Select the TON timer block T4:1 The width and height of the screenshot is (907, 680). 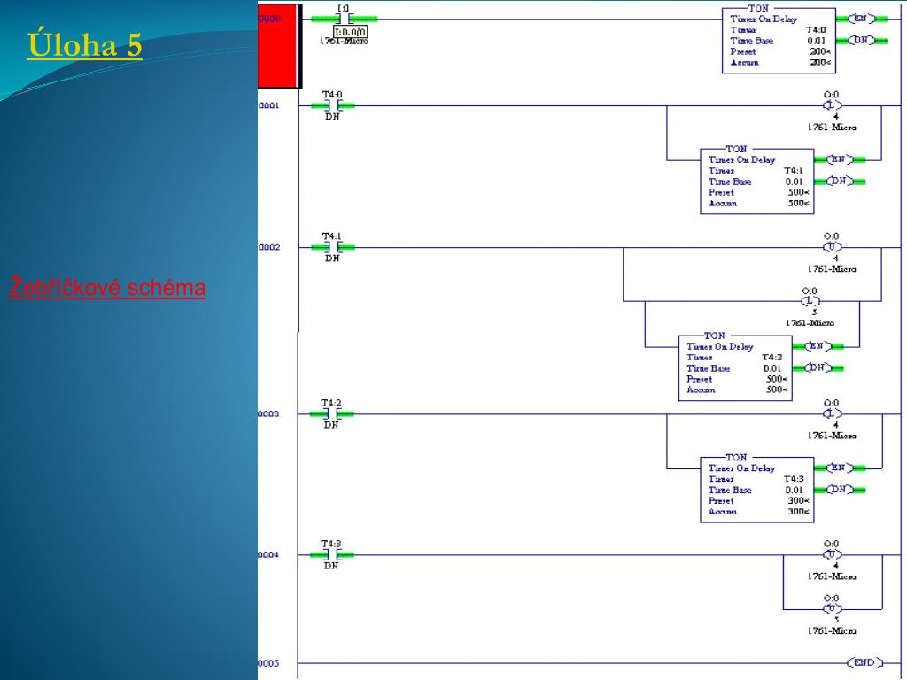756,181
